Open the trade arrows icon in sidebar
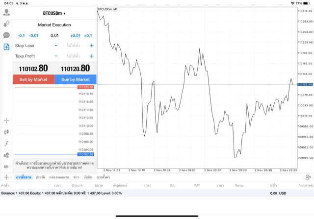Viewport: 314px width, 219px height. [6, 24]
